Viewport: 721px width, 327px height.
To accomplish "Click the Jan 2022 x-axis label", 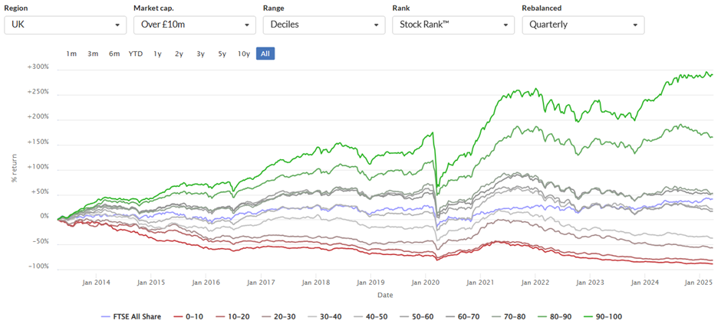I will click(x=535, y=283).
